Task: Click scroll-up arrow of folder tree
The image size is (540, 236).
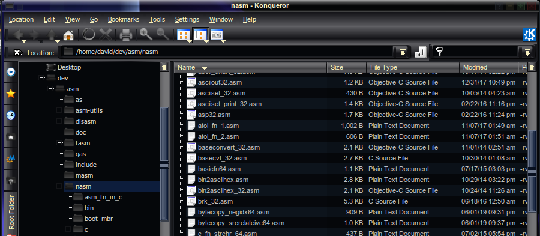Action: click(164, 67)
